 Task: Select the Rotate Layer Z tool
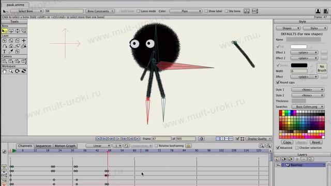pos(18,40)
